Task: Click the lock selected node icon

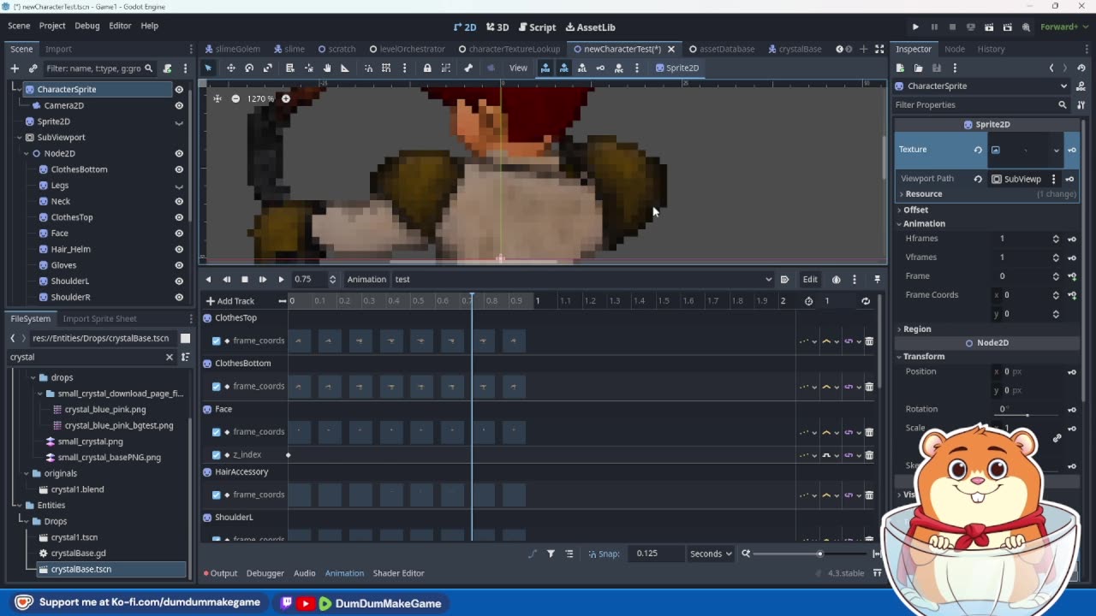Action: point(426,68)
